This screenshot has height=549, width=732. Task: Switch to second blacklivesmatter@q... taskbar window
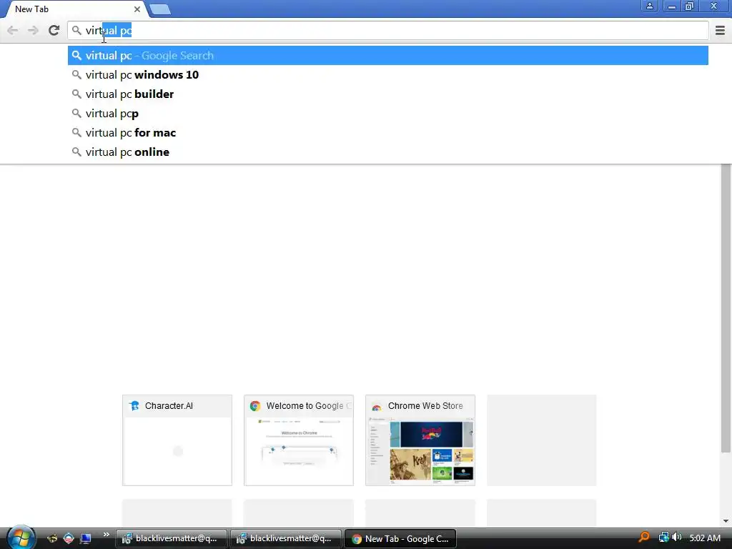[286, 538]
